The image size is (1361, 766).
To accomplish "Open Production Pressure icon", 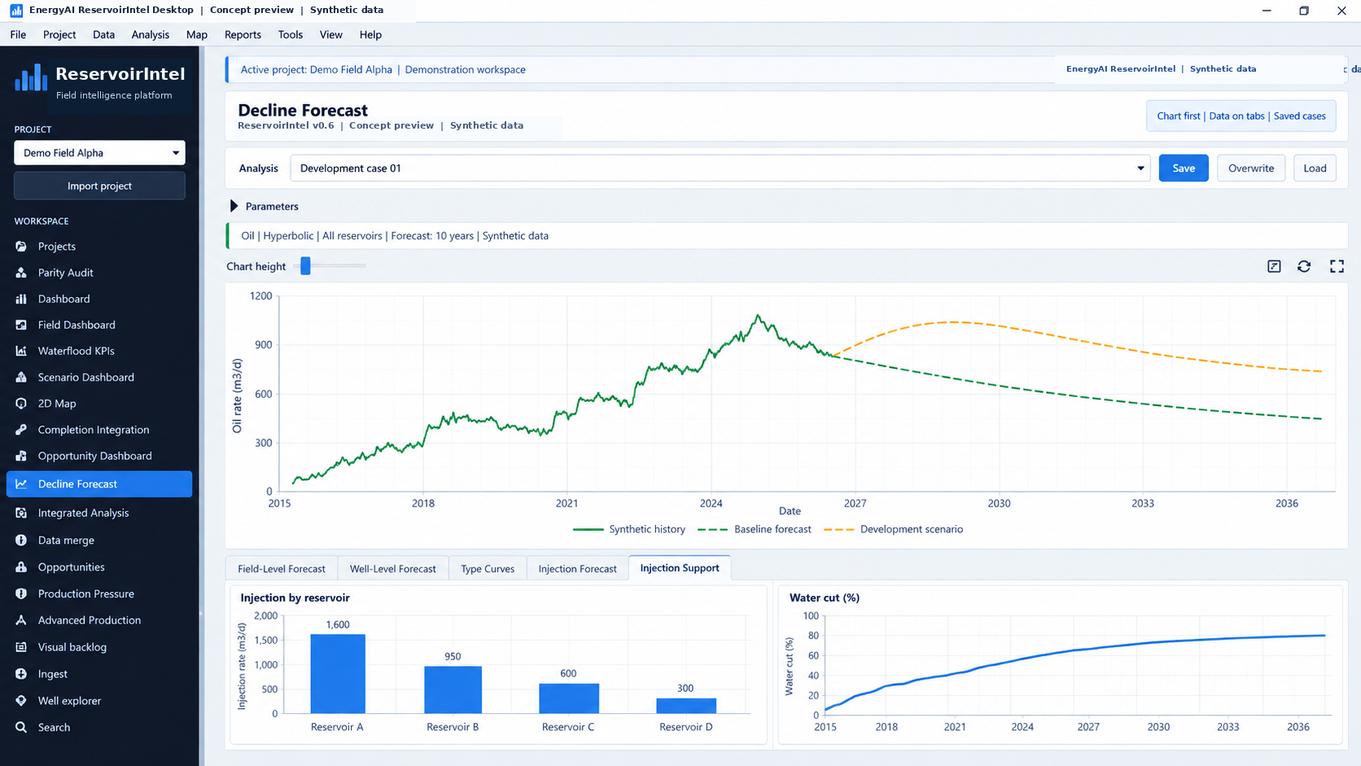I will pyautogui.click(x=21, y=593).
